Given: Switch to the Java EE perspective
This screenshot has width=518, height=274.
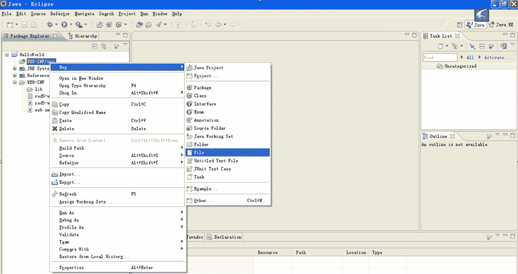Looking at the screenshot, I should (x=501, y=25).
